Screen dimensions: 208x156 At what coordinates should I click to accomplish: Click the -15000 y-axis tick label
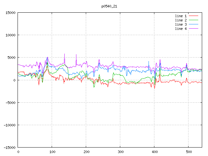[9, 147]
